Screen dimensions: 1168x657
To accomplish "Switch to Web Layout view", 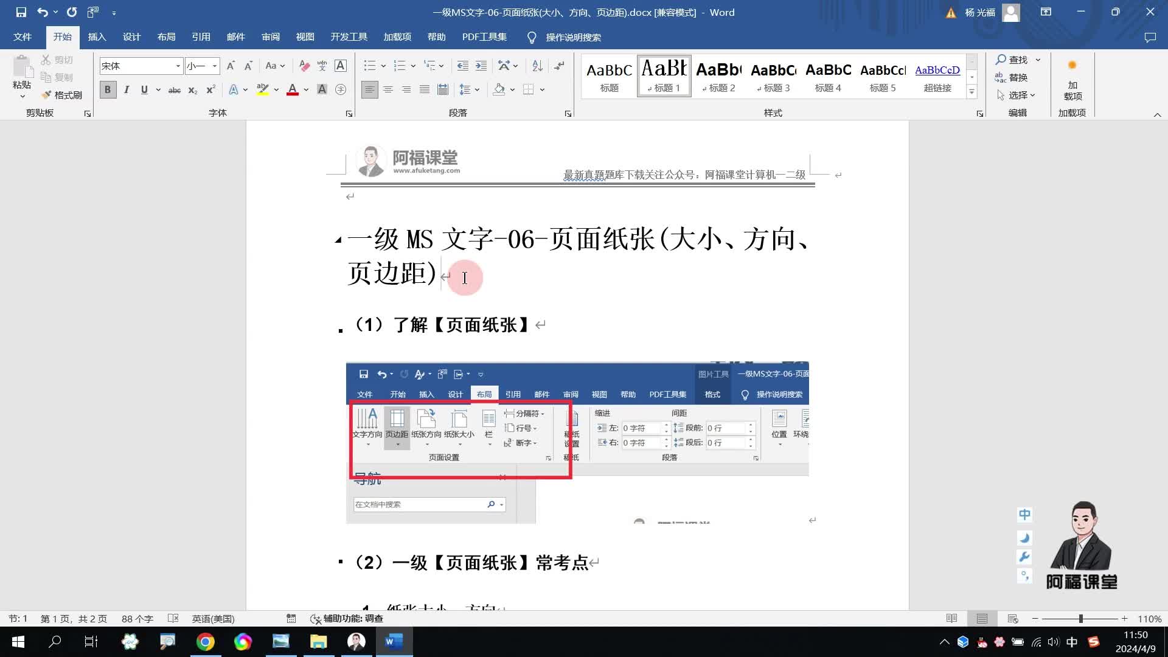I will pos(1013,618).
